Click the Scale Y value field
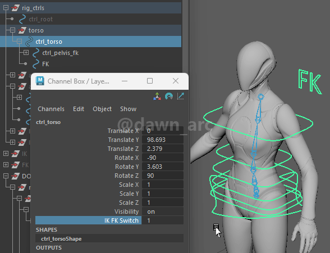Image resolution: width=330 pixels, height=253 pixels. [163, 194]
